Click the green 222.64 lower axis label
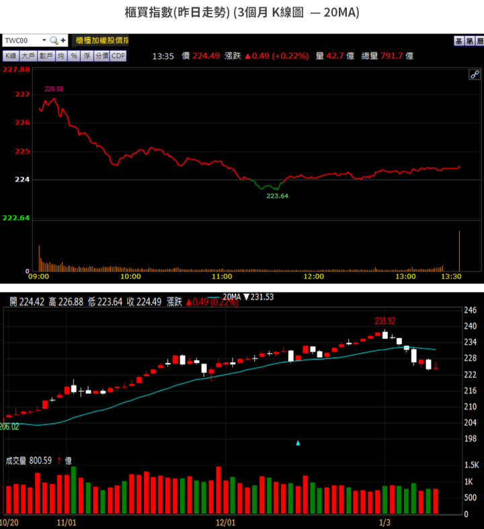484x529 pixels. 16,218
